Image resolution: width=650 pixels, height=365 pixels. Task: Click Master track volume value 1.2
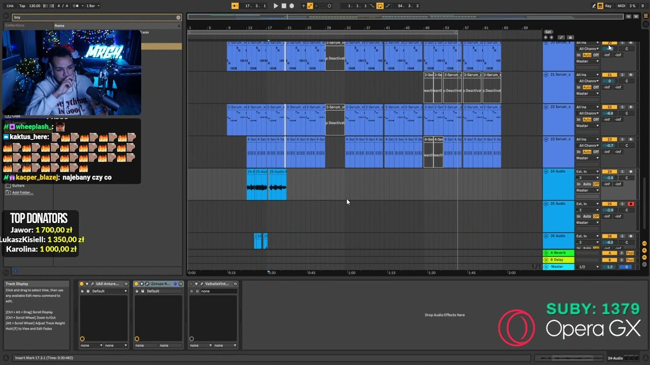[610, 267]
